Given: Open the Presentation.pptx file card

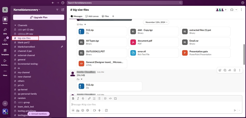Looking at the screenshot, I should tap(205, 53).
